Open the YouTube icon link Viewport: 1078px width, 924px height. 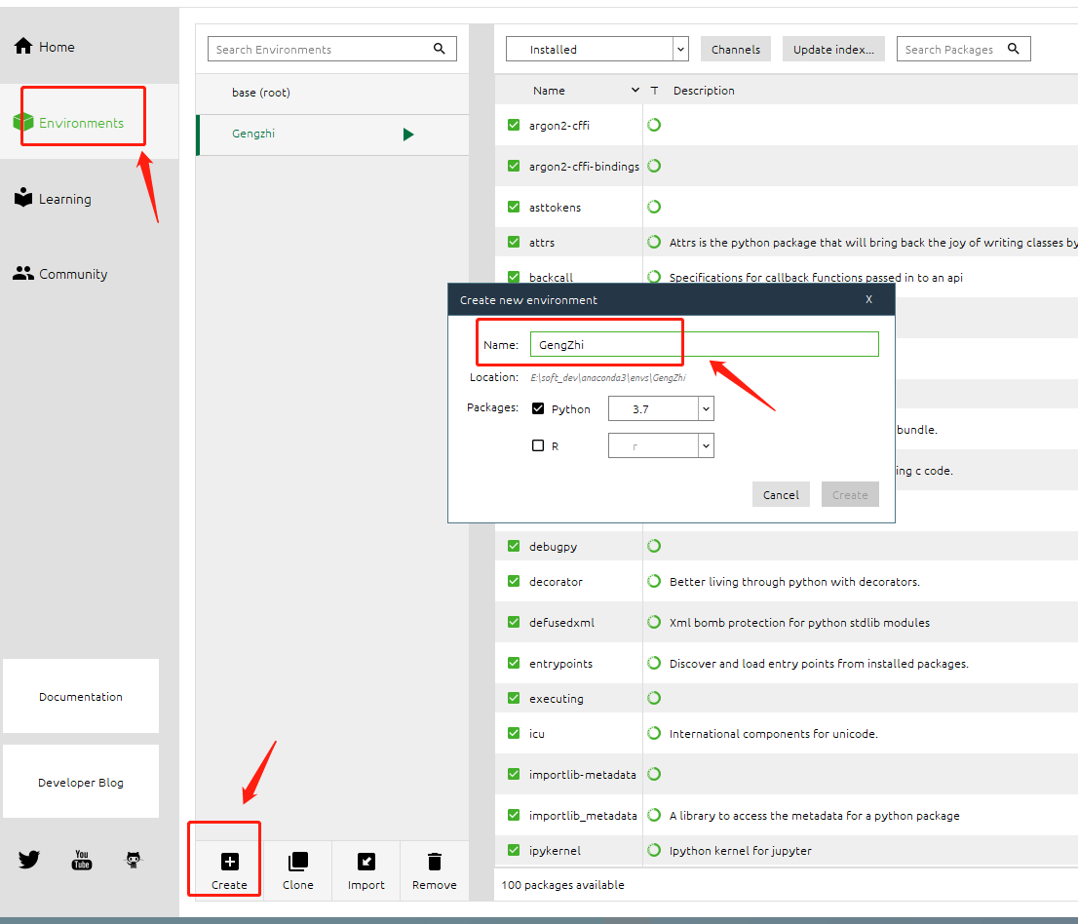[82, 860]
